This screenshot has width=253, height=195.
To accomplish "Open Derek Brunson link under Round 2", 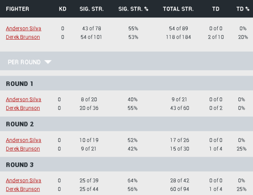I will pyautogui.click(x=23, y=149).
